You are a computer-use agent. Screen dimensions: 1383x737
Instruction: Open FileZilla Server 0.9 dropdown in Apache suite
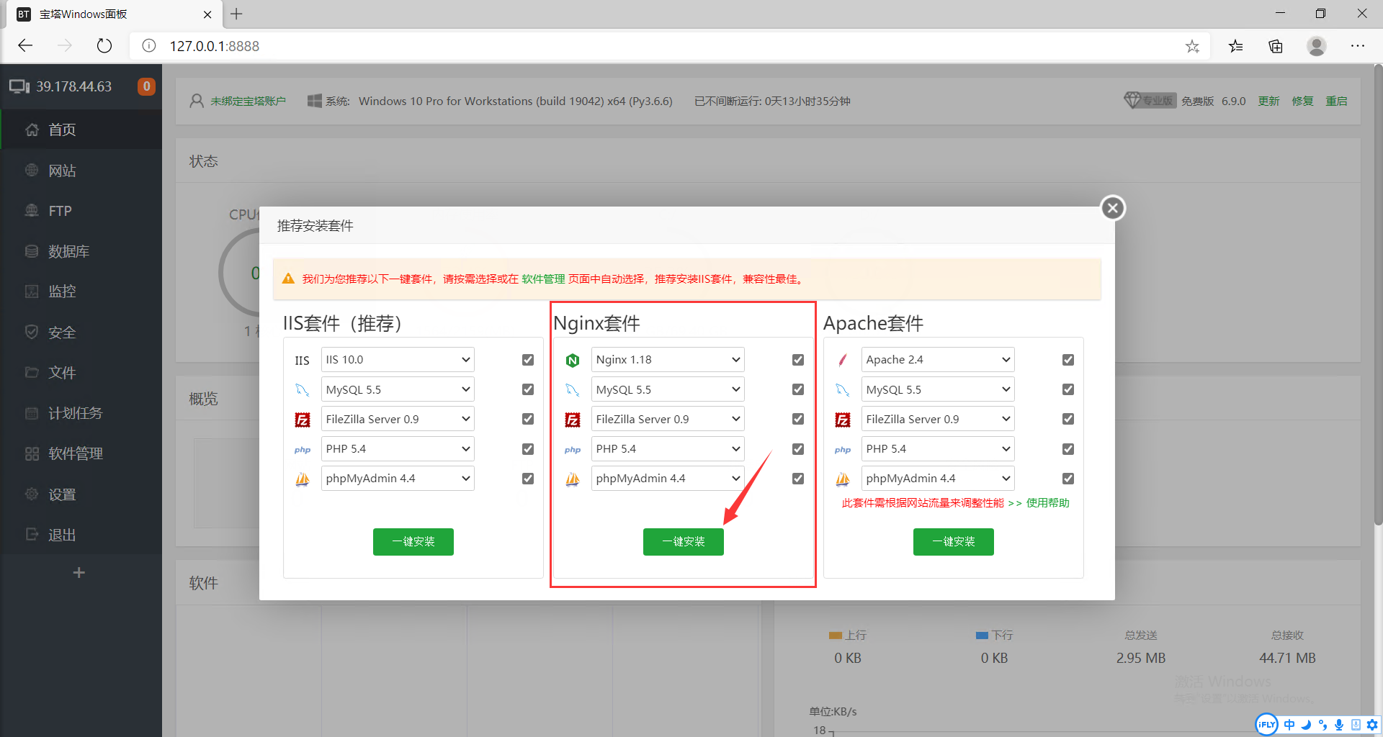(938, 419)
